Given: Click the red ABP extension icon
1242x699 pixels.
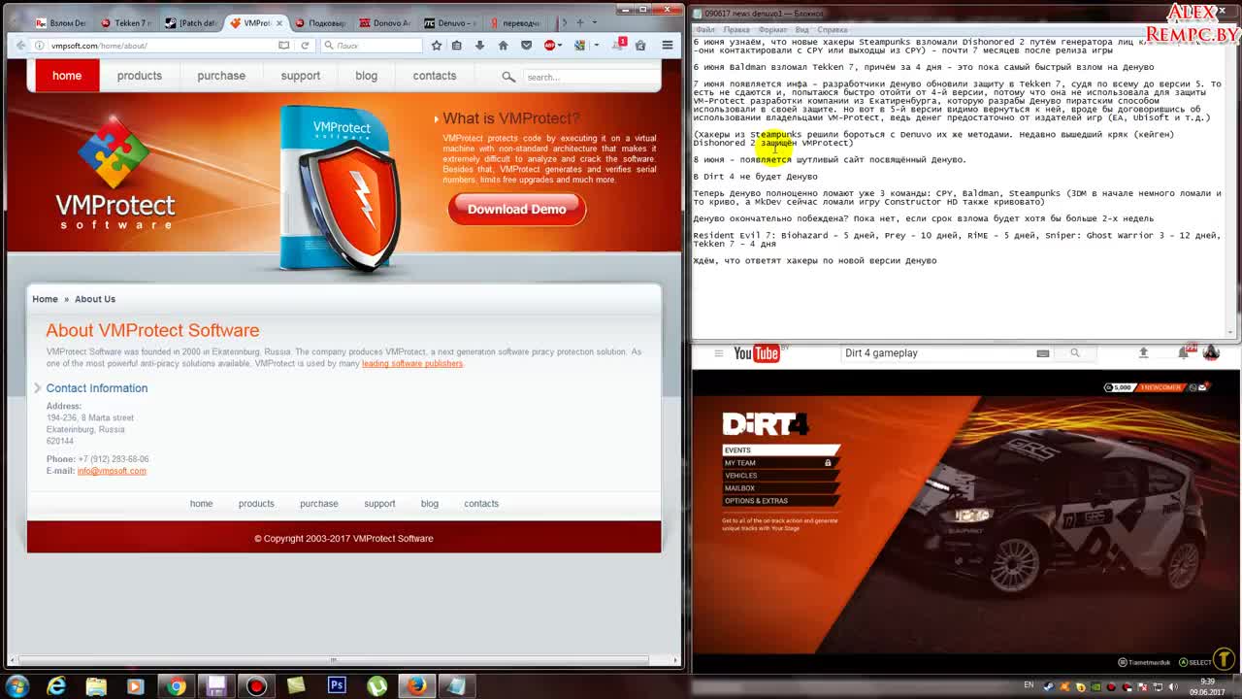Looking at the screenshot, I should point(549,45).
